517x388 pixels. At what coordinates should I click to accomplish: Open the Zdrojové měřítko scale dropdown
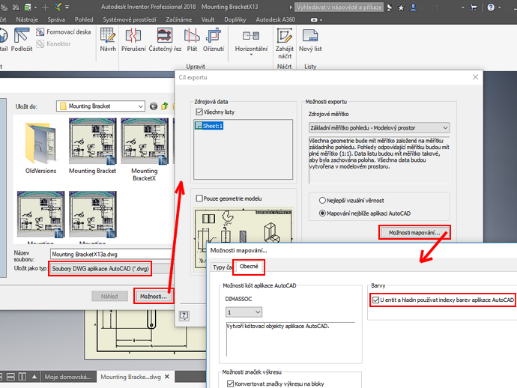click(379, 127)
